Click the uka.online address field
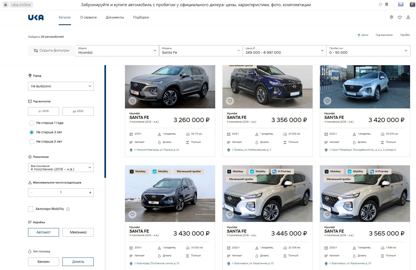Screen dimensions: 416x270 coord(21,5)
